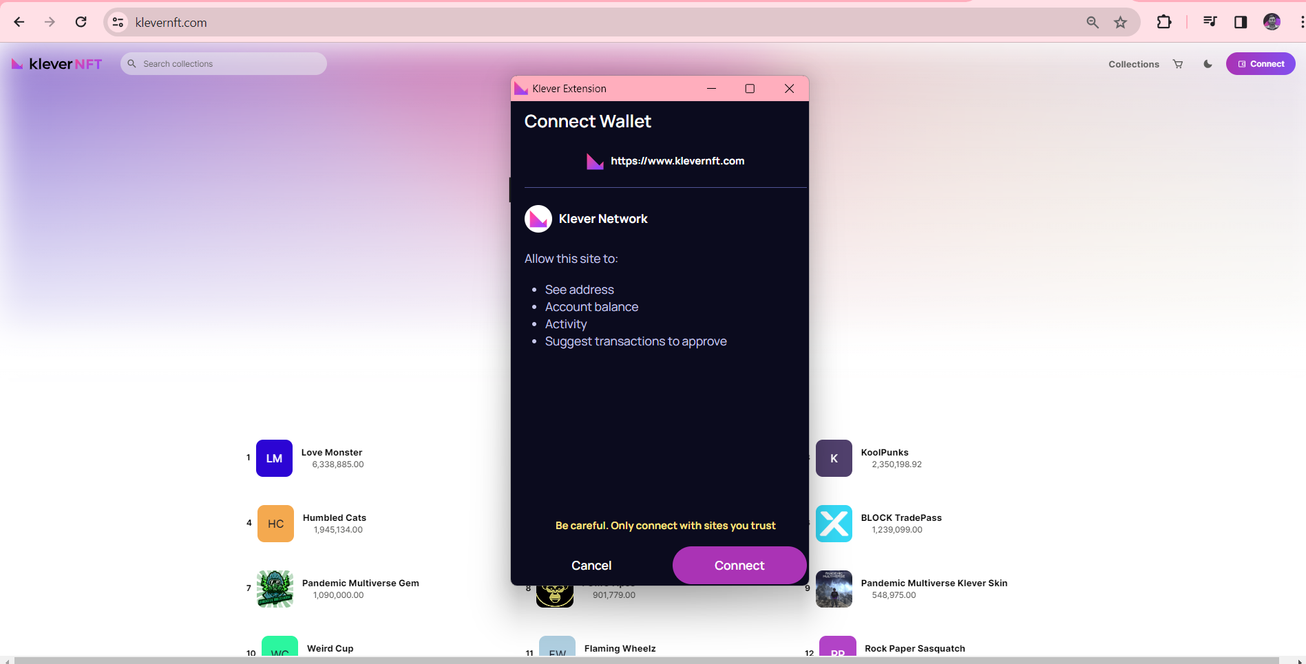
Task: Click Pandemic Multiverse Klever Skin name
Action: point(934,583)
